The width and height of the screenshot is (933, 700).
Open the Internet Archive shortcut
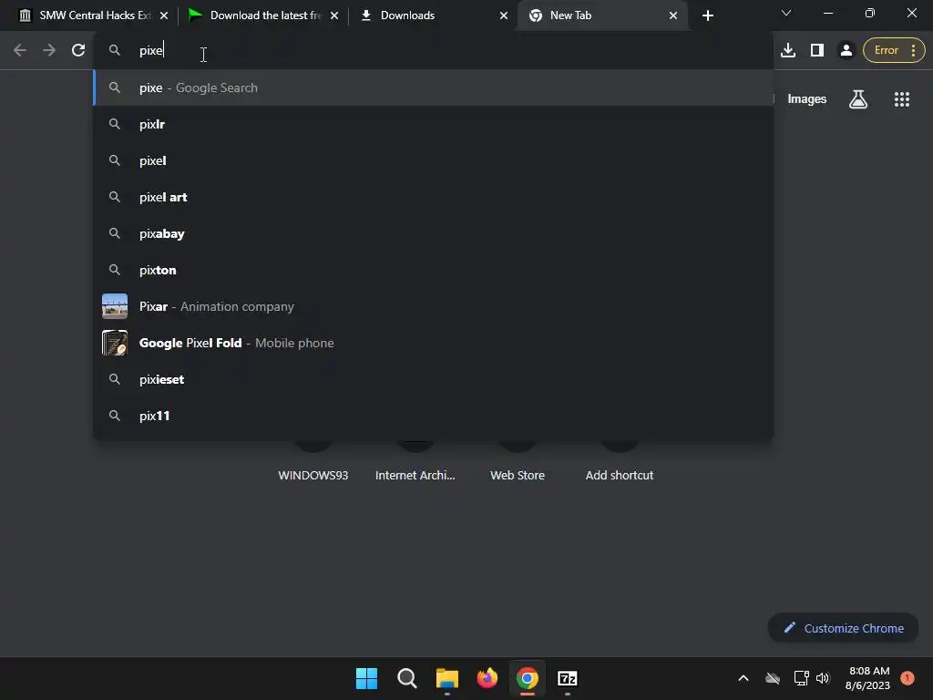[x=415, y=475]
